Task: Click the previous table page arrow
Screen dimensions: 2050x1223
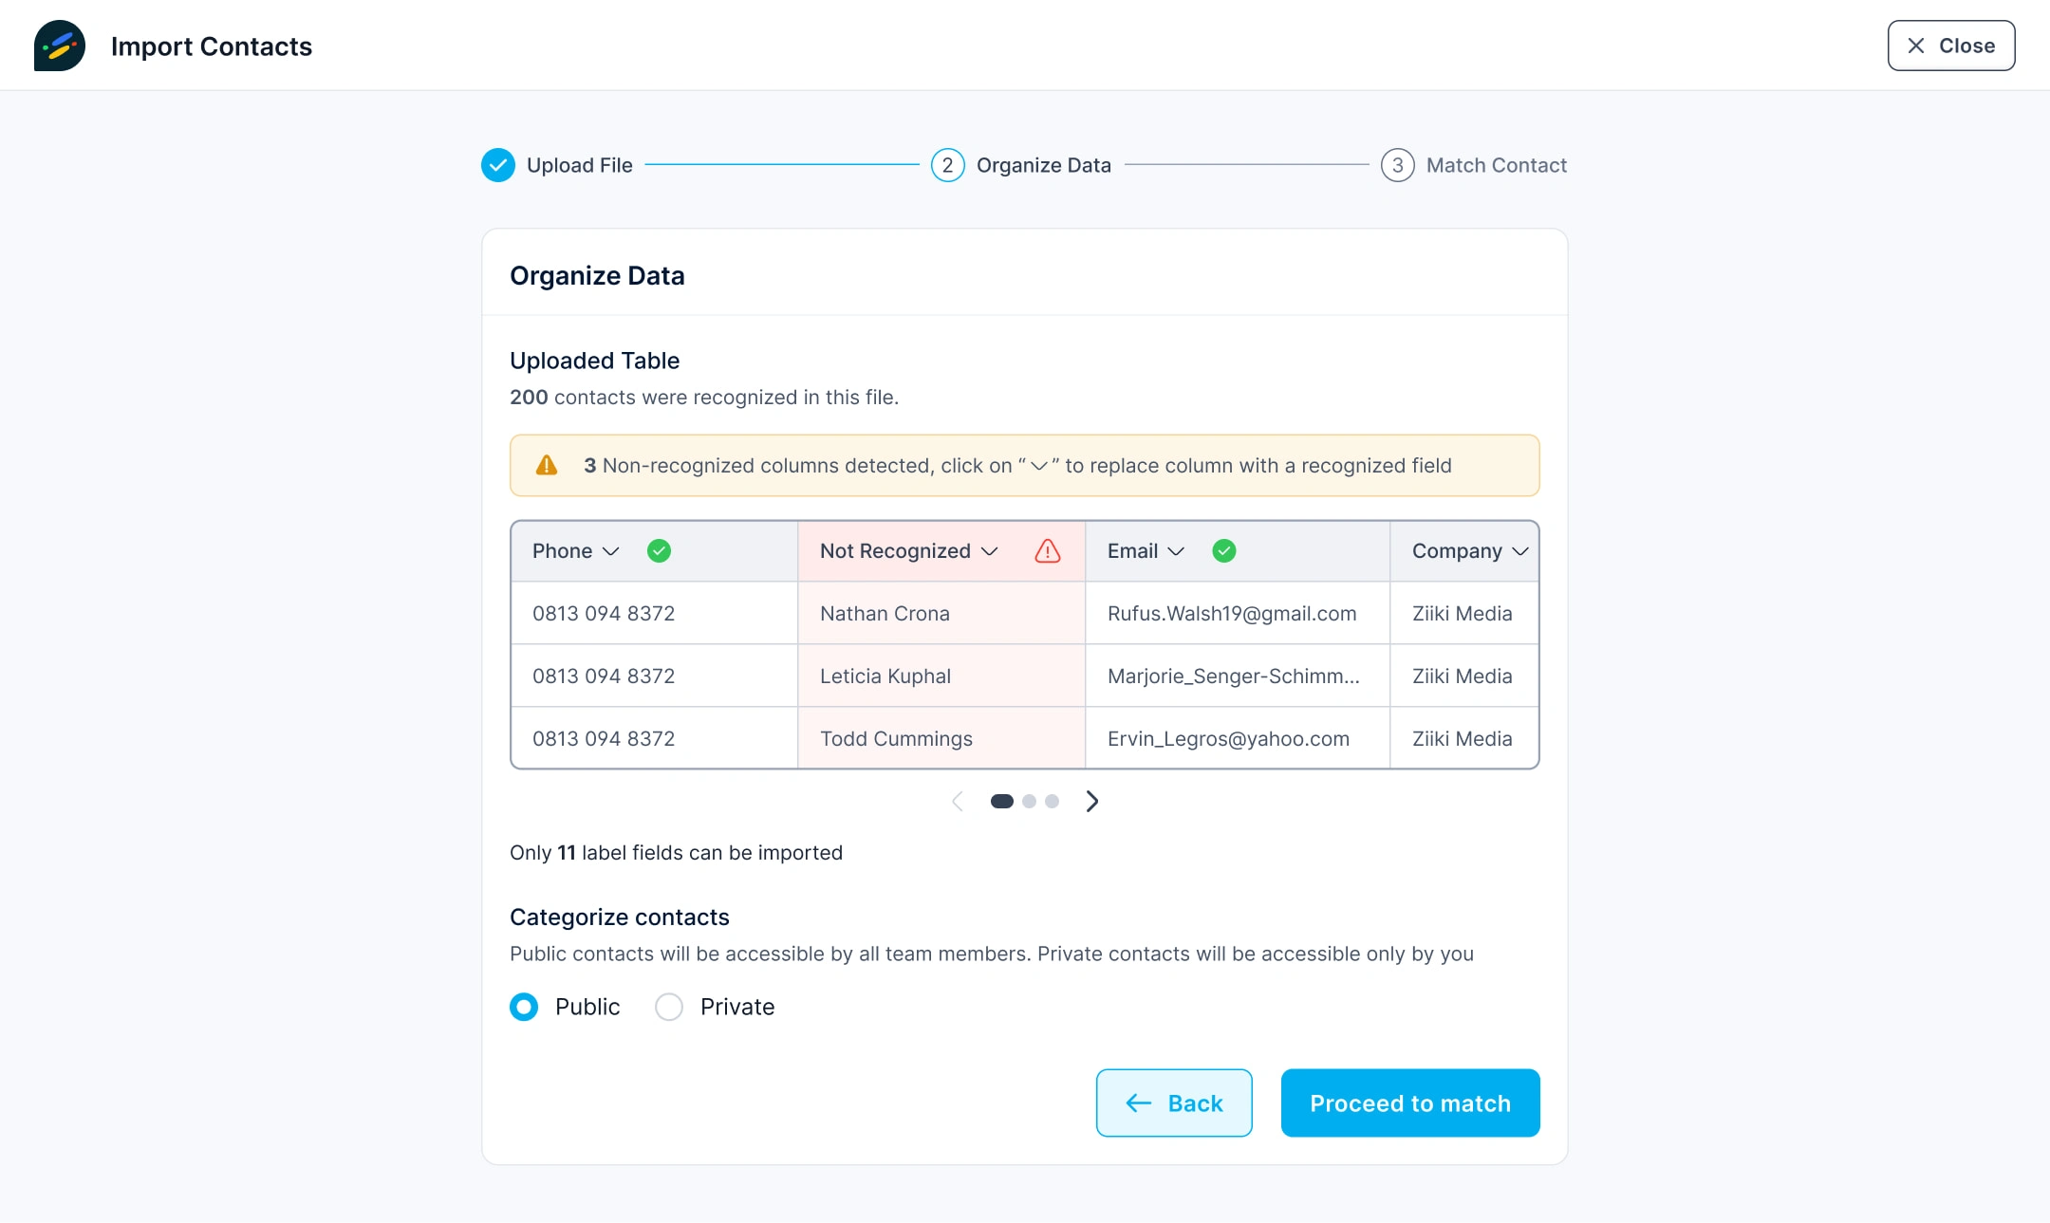Action: click(958, 802)
